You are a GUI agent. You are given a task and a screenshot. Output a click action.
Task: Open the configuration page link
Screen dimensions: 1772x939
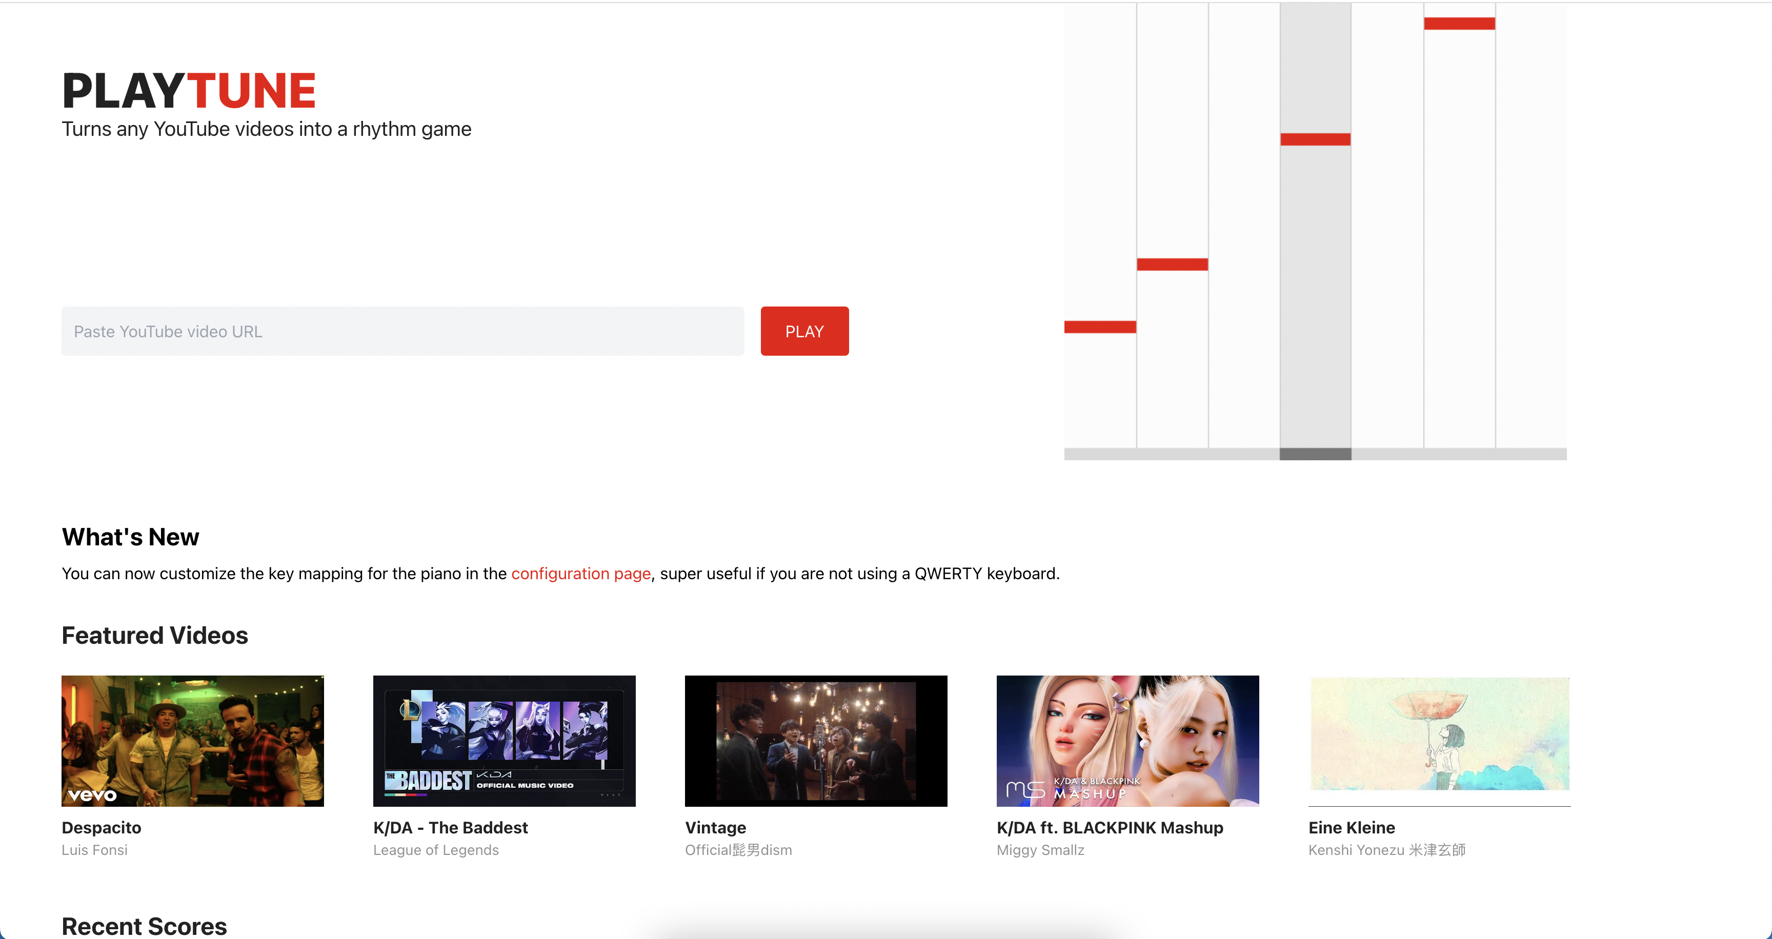[580, 574]
